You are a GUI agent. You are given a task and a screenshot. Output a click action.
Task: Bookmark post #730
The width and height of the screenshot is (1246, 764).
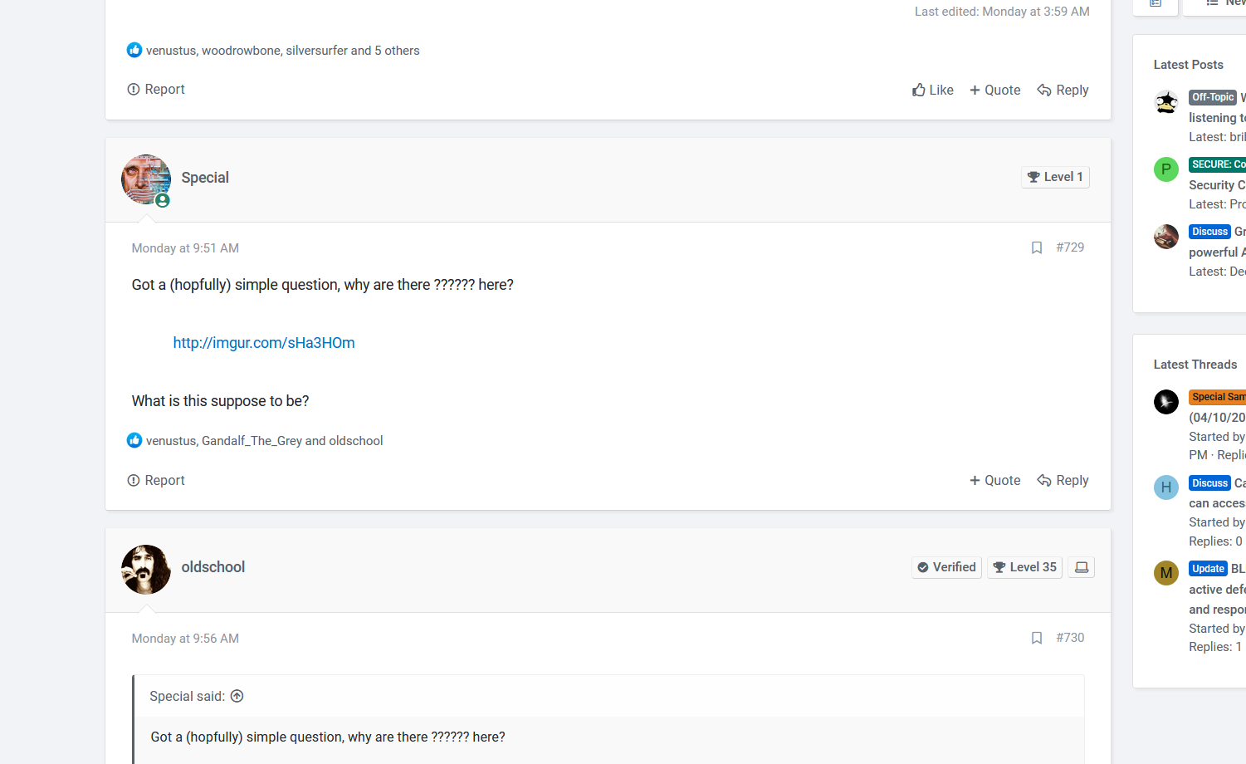(1036, 639)
